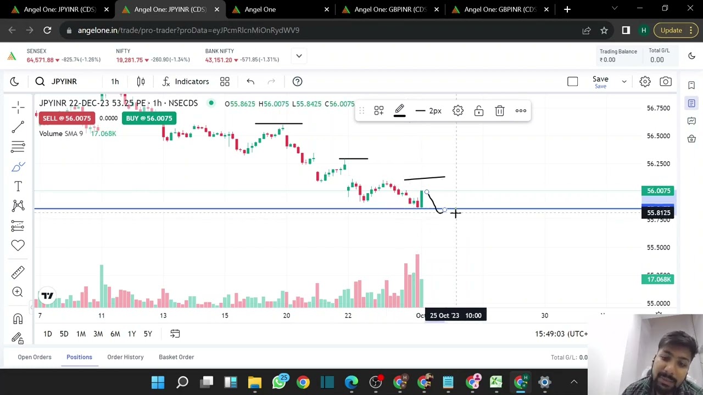This screenshot has height=395, width=703.
Task: Select the Text annotation tool
Action: coord(18,187)
